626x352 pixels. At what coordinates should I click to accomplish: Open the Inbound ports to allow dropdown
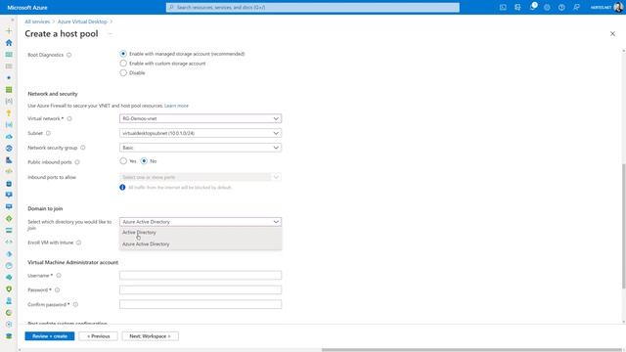click(201, 177)
